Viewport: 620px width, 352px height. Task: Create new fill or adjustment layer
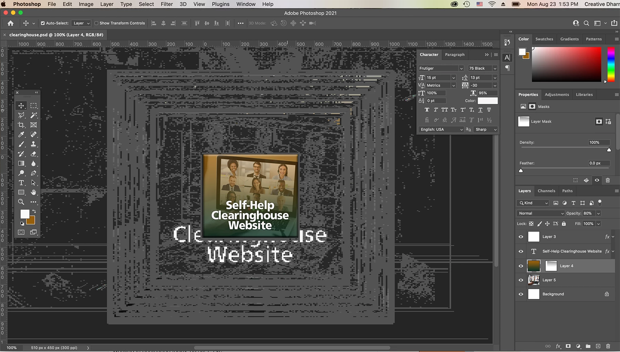coord(578,346)
